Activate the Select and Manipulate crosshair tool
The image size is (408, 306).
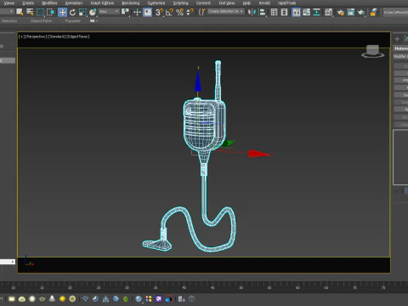[x=137, y=12]
